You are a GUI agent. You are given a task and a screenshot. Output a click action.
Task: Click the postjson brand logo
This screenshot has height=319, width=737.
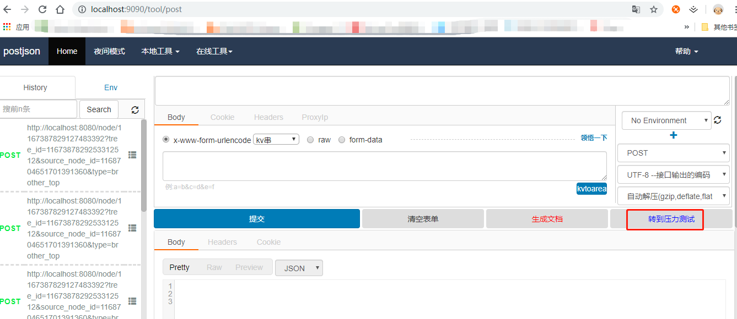click(21, 51)
